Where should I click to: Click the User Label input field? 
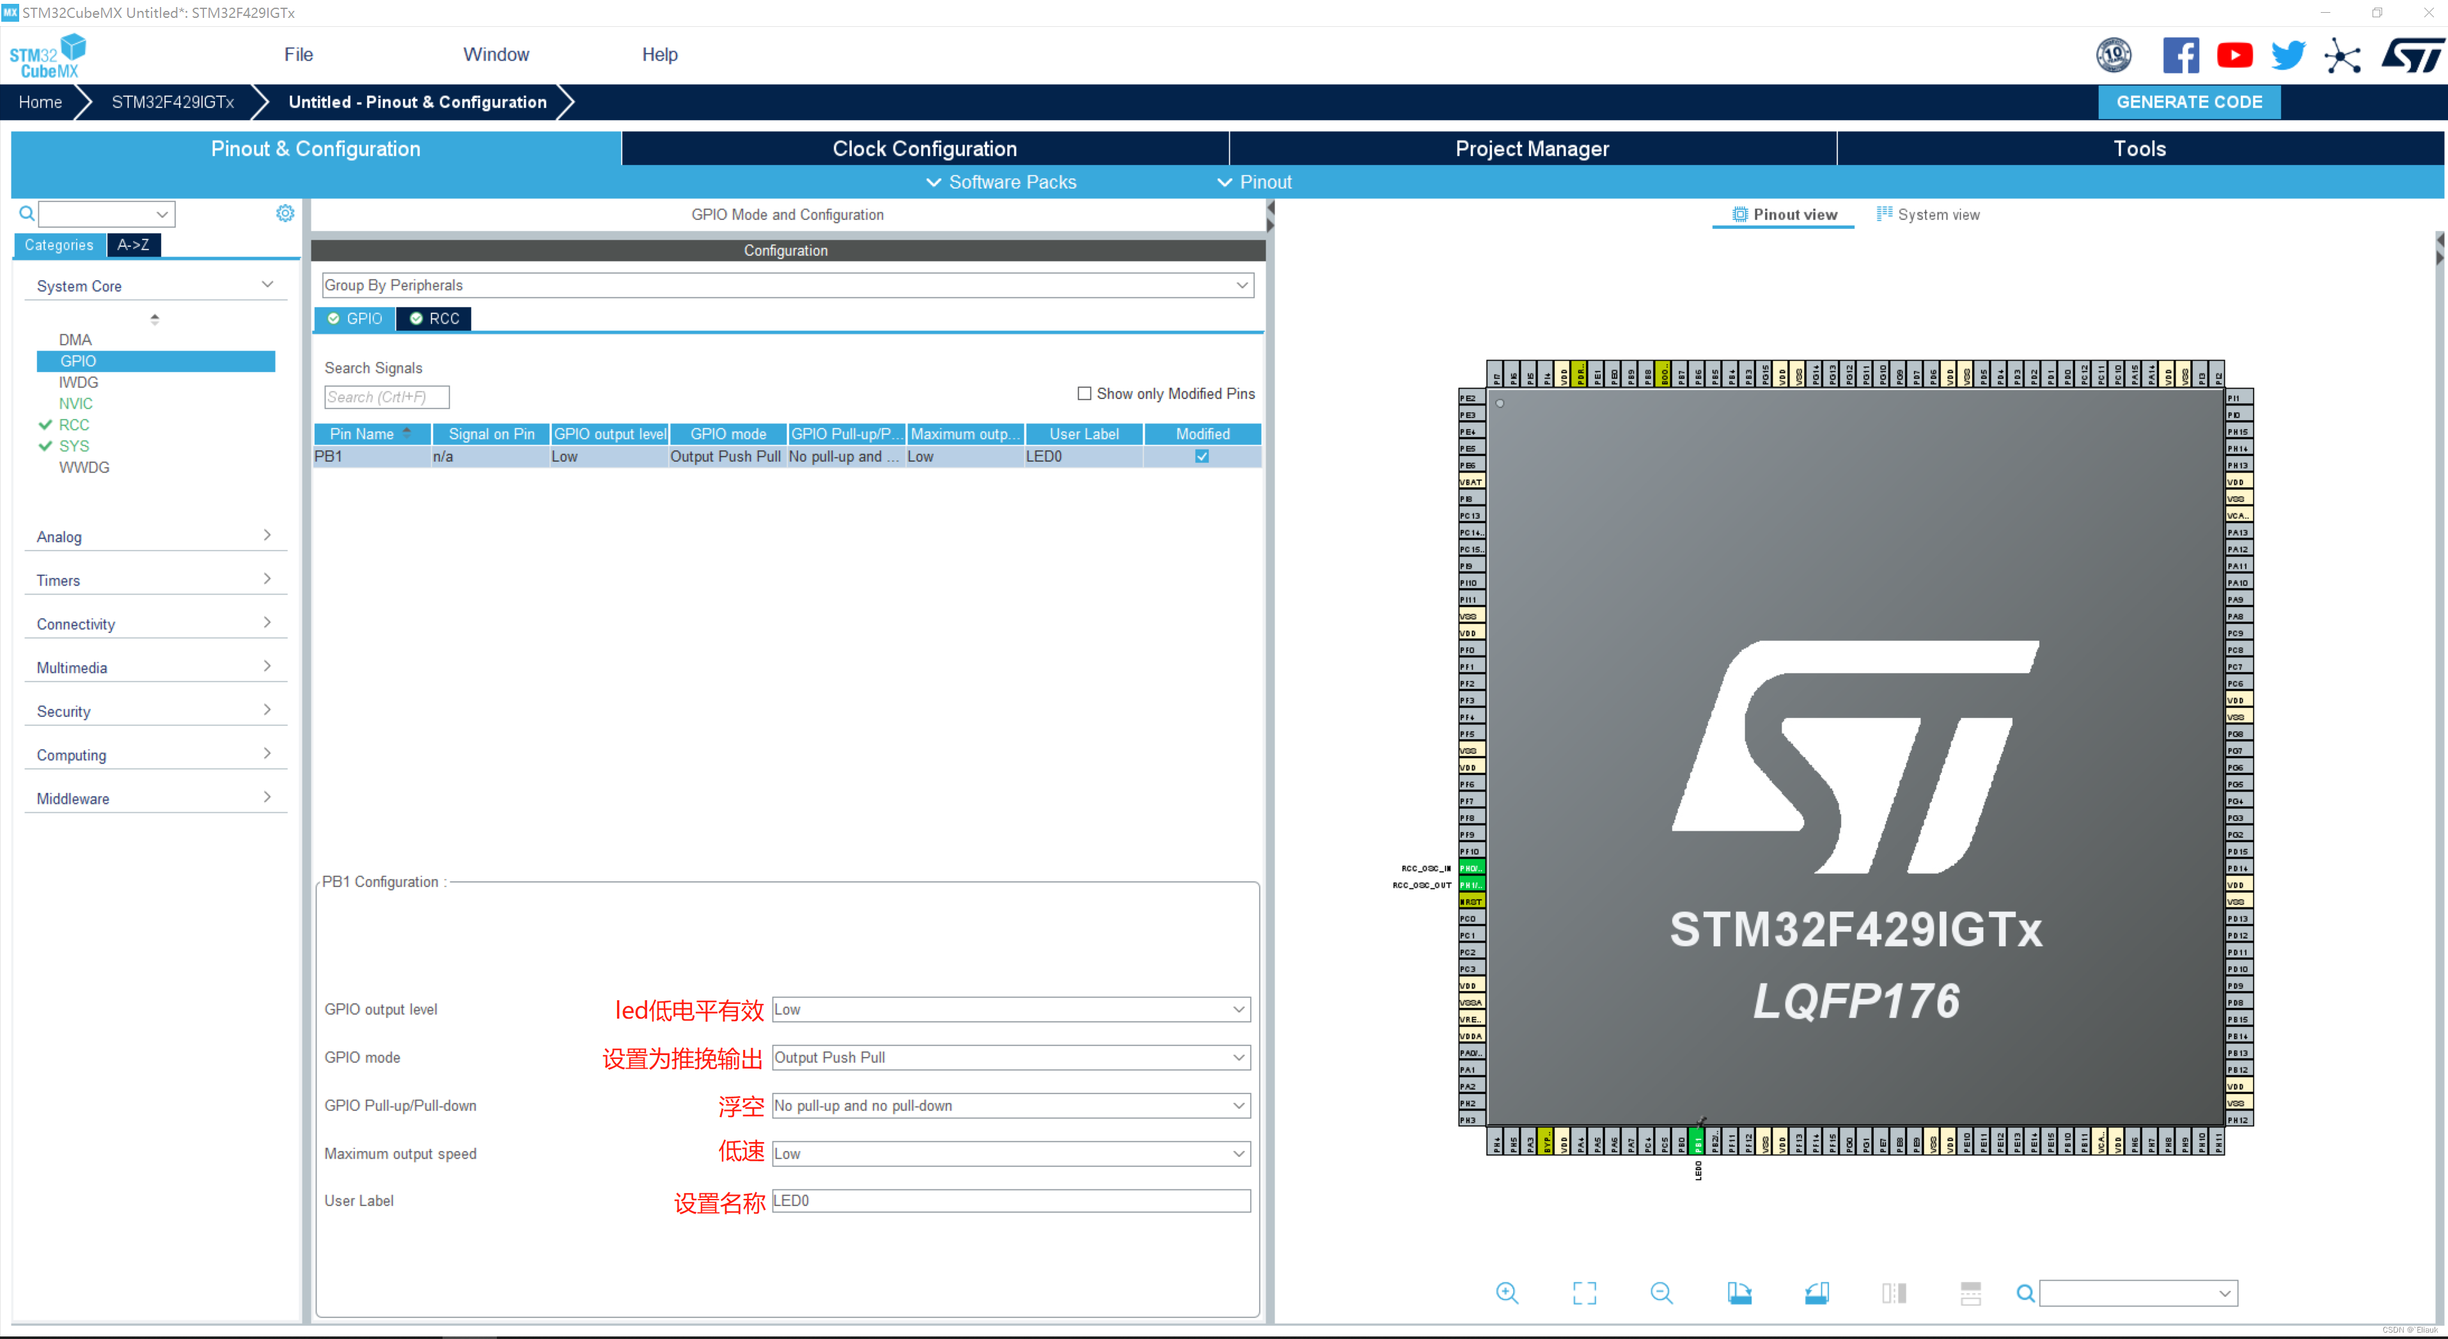click(1010, 1202)
